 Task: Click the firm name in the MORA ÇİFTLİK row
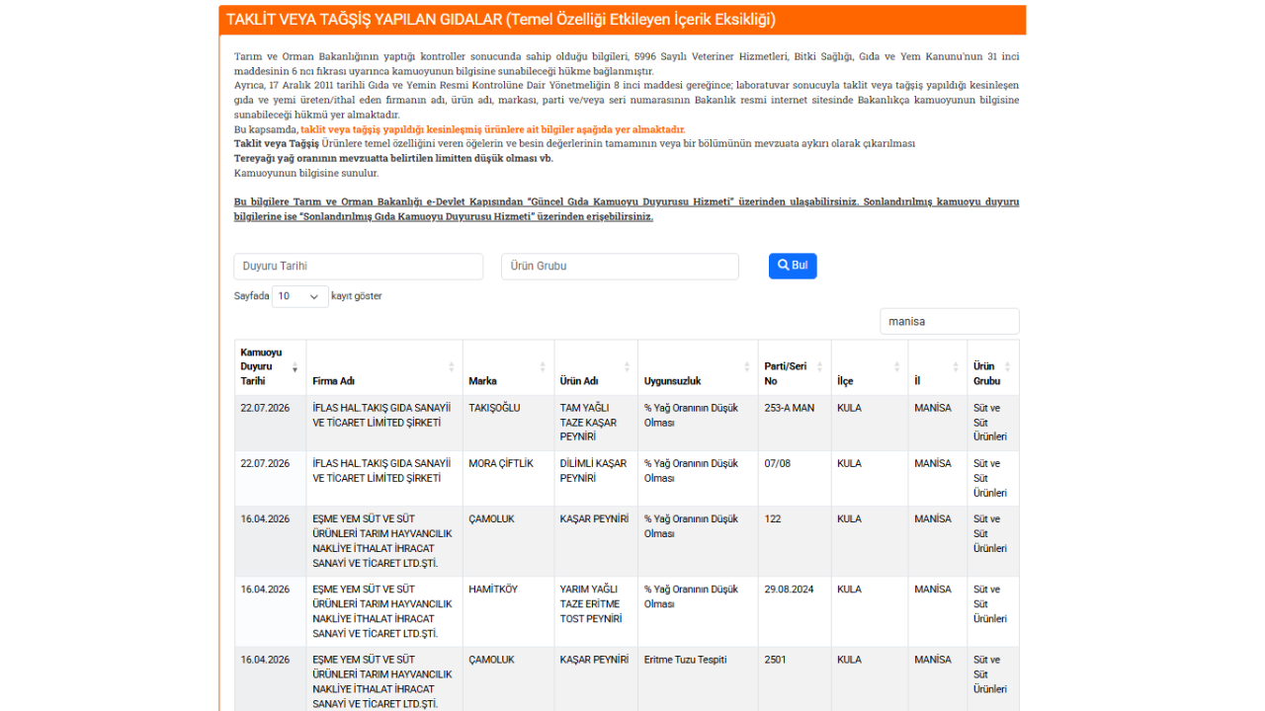[381, 470]
